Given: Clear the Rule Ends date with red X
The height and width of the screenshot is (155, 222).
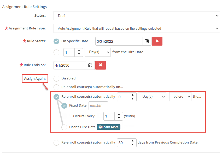Looking at the screenshot, I should pyautogui.click(x=101, y=65).
